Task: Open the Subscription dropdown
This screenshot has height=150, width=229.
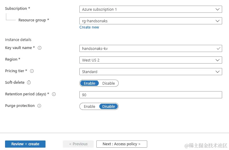Action: (151, 9)
